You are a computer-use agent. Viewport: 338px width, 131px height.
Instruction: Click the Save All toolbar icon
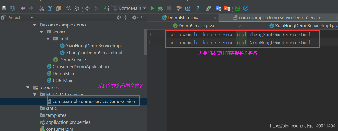4,8
